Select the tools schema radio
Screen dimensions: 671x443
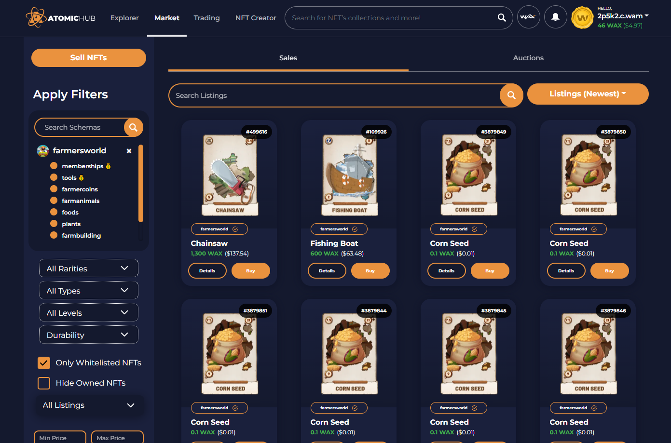(54, 177)
